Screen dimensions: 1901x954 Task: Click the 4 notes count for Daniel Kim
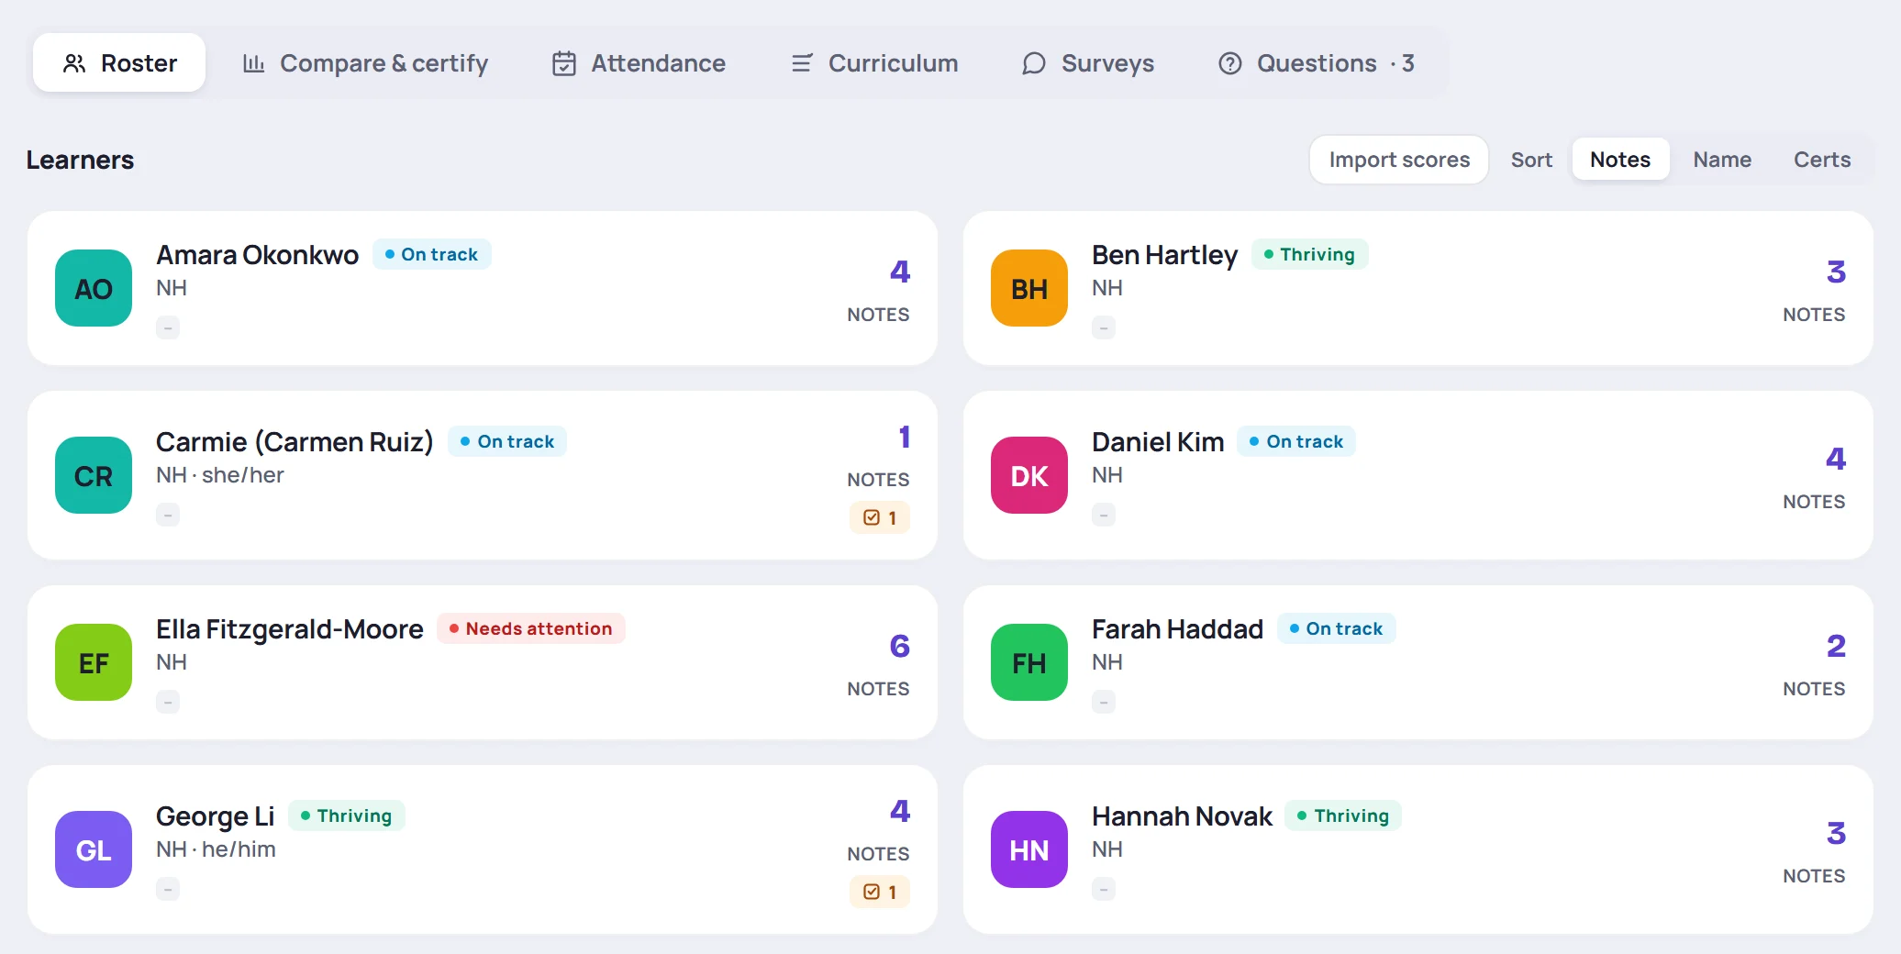tap(1836, 459)
